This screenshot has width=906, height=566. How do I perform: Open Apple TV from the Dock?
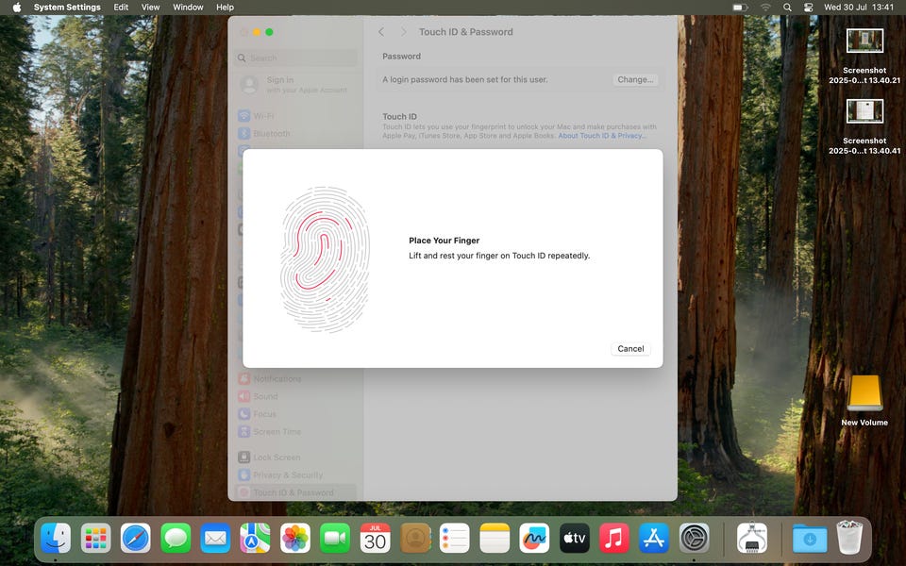tap(575, 539)
